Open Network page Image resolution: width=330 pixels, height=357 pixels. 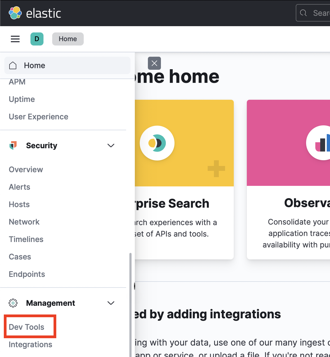pyautogui.click(x=24, y=222)
